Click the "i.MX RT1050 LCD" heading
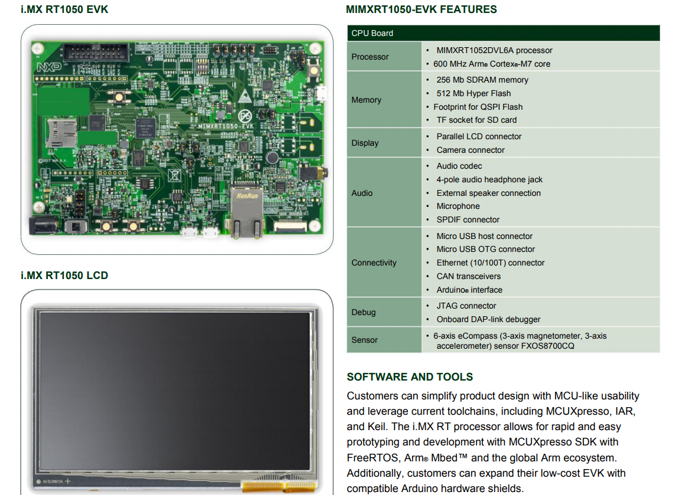This screenshot has width=679, height=495. 64,276
